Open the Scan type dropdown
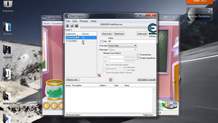The width and height of the screenshot is (218, 123). 123,45
